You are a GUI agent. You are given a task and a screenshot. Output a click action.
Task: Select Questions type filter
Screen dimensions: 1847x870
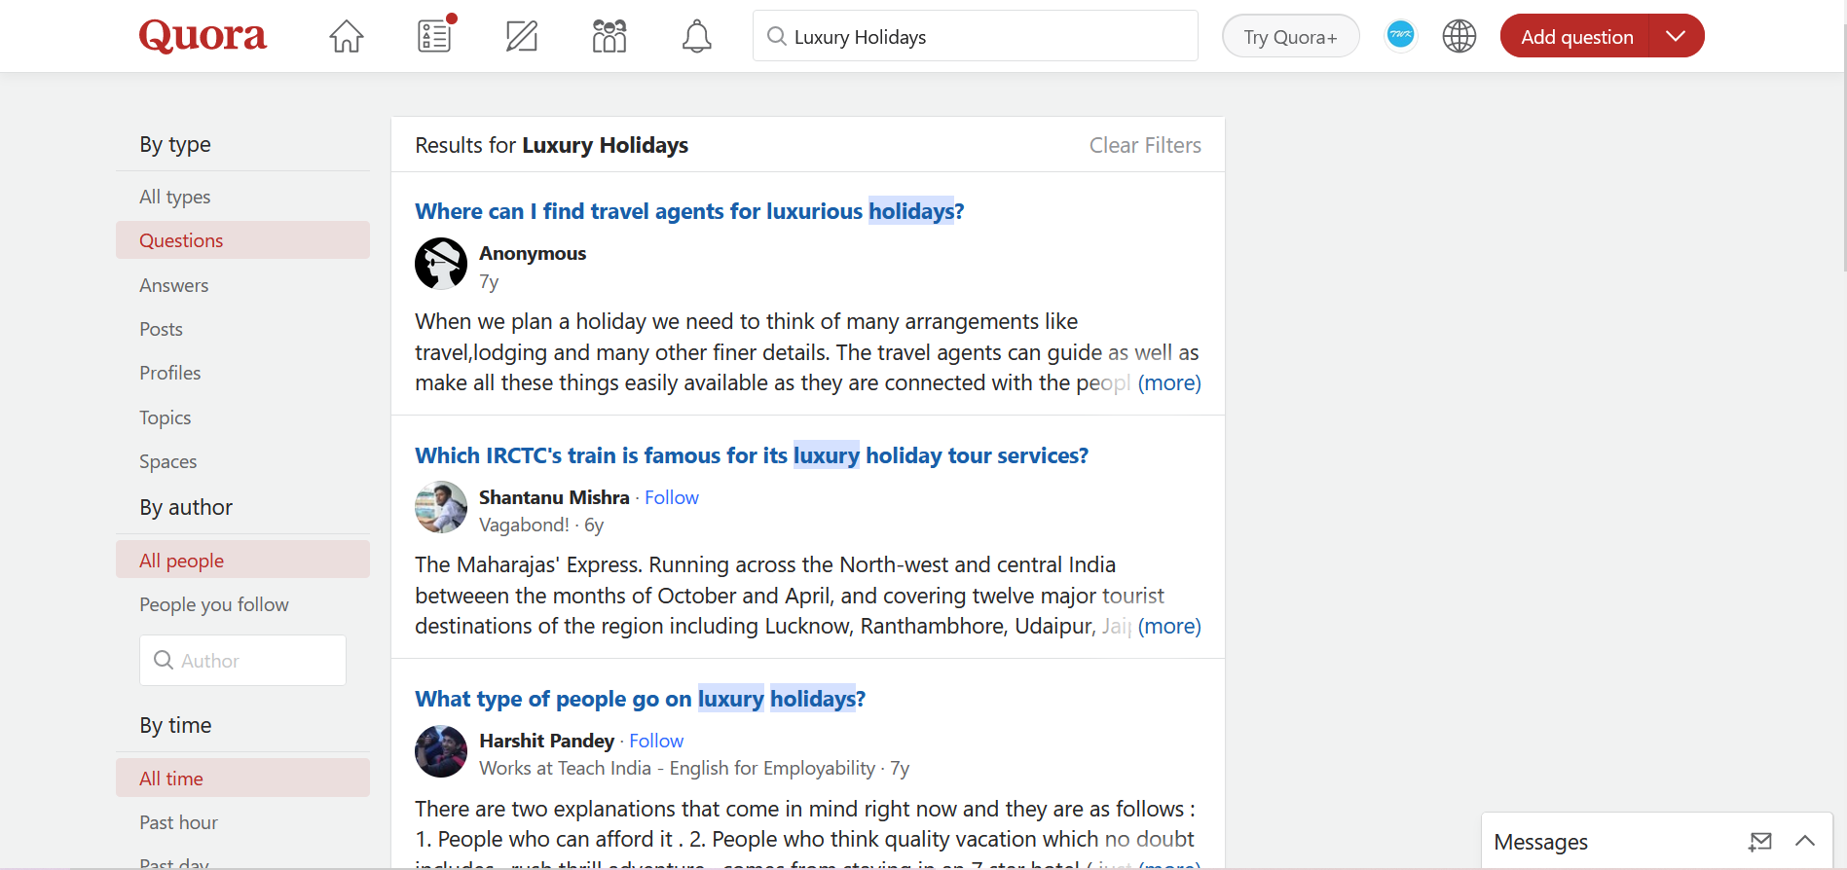(x=242, y=240)
